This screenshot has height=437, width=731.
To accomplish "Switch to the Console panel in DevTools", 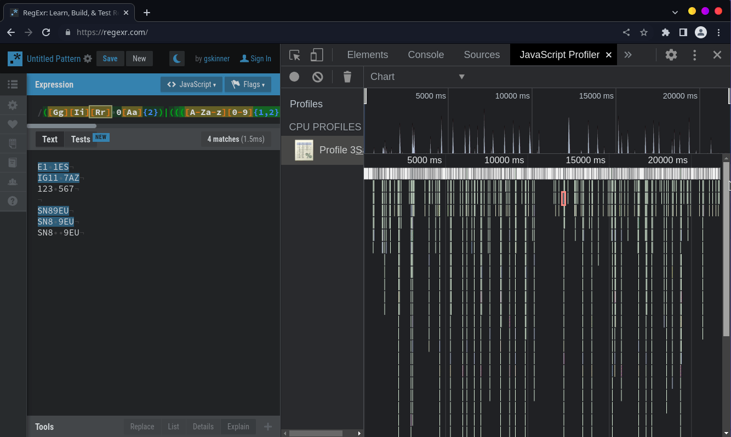I will click(426, 55).
